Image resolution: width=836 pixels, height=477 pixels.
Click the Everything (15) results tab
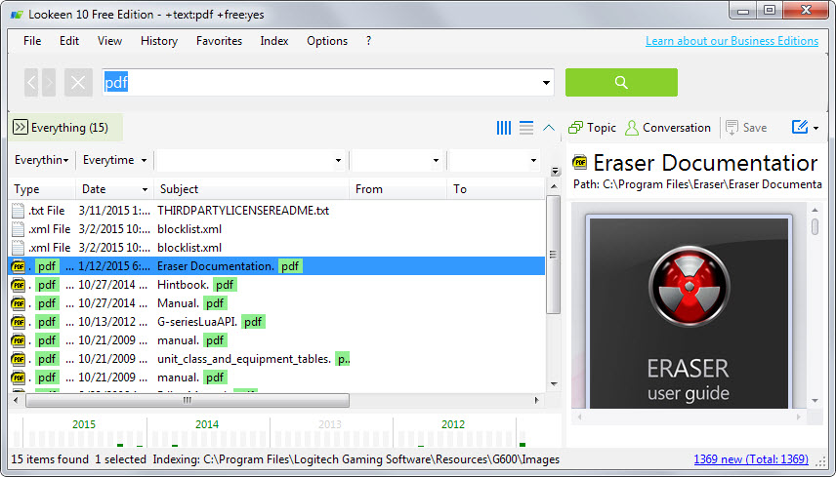[x=65, y=127]
